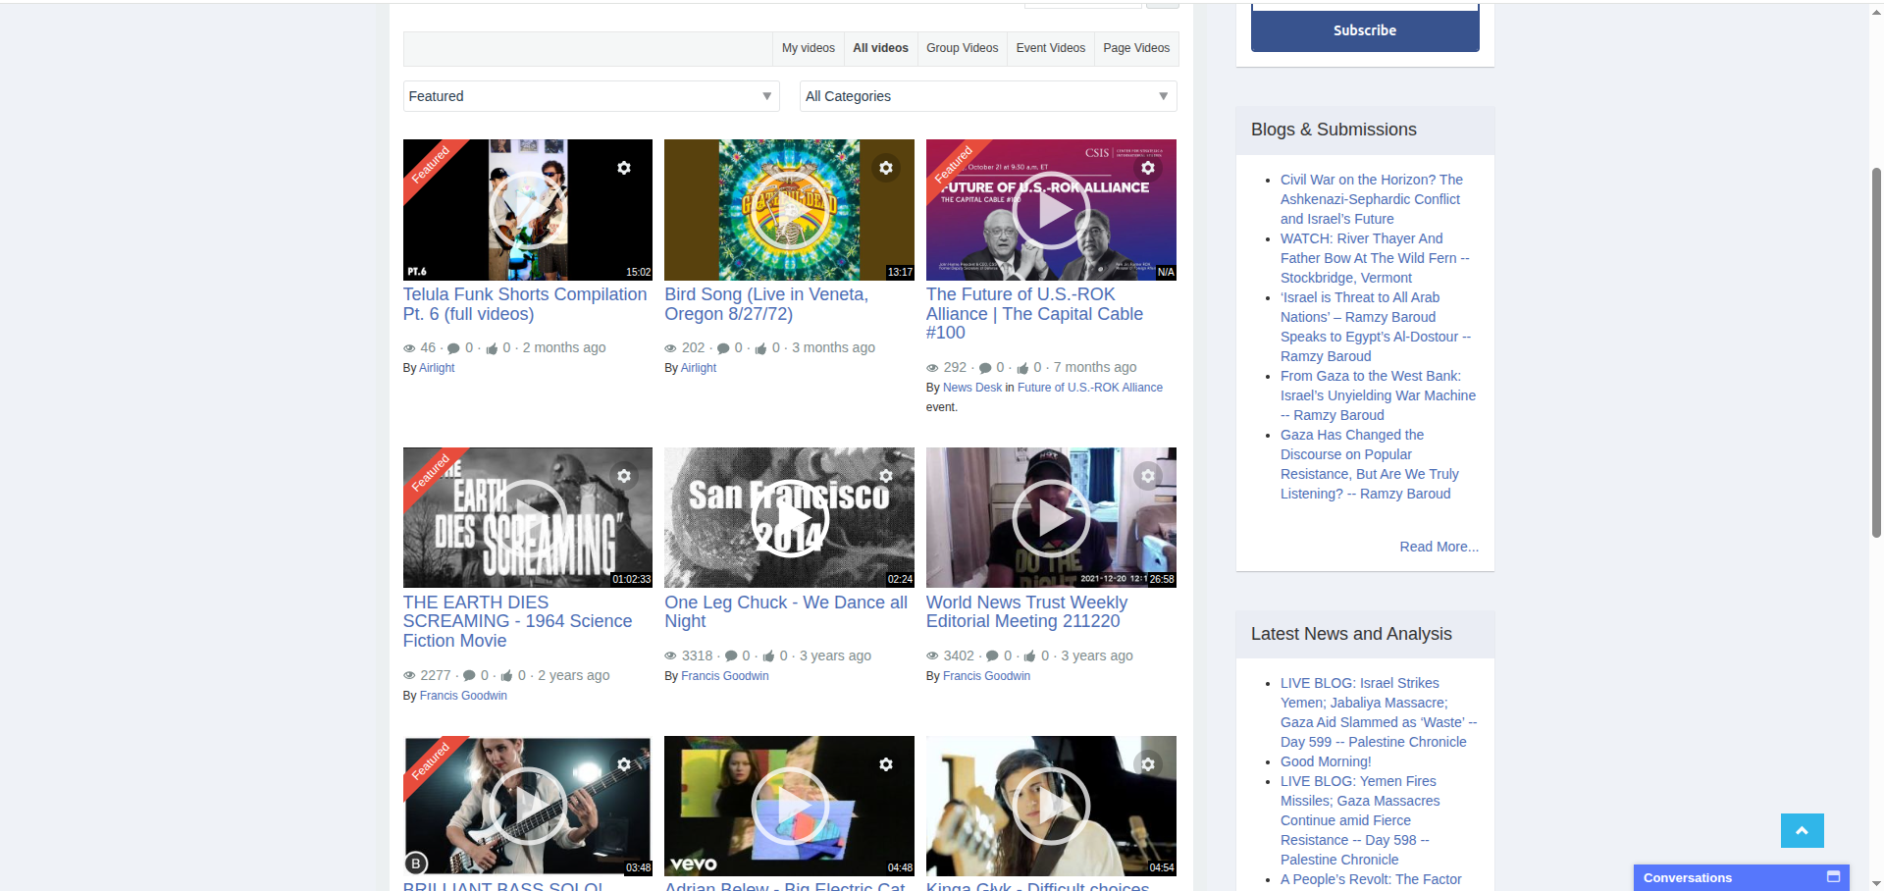
Task: Visit Airlight profile under Bird Song video
Action: click(x=699, y=368)
